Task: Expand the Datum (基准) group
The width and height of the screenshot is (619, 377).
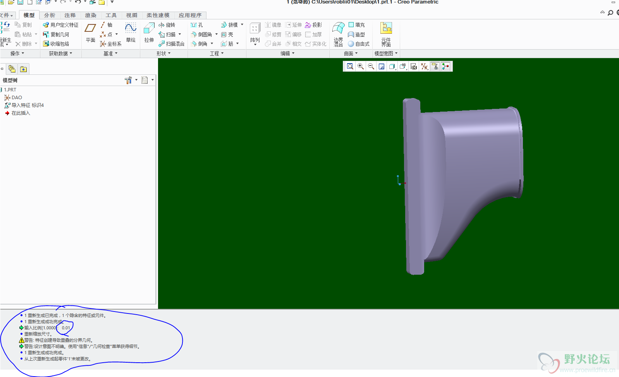Action: (x=110, y=53)
